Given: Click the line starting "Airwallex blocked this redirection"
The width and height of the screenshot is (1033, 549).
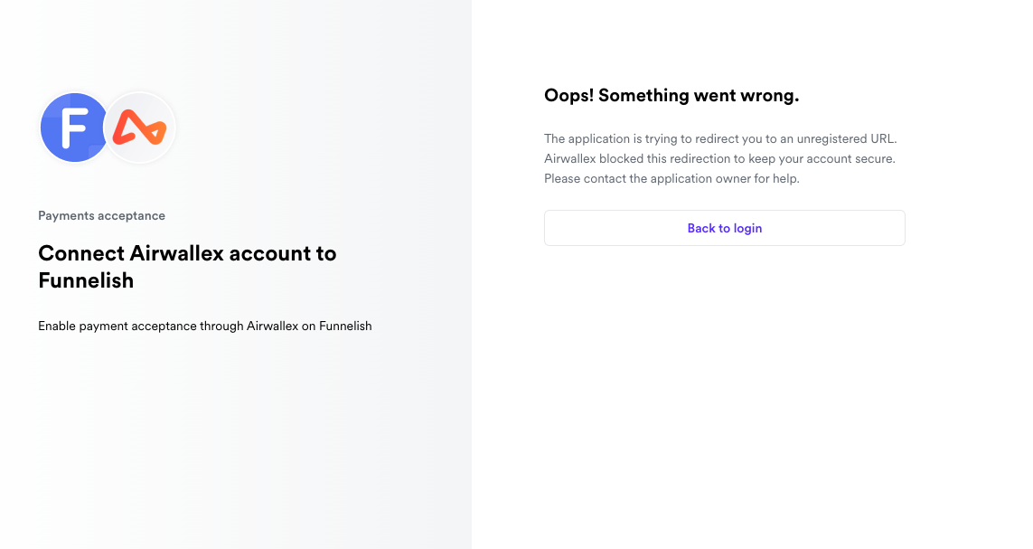Looking at the screenshot, I should [719, 159].
